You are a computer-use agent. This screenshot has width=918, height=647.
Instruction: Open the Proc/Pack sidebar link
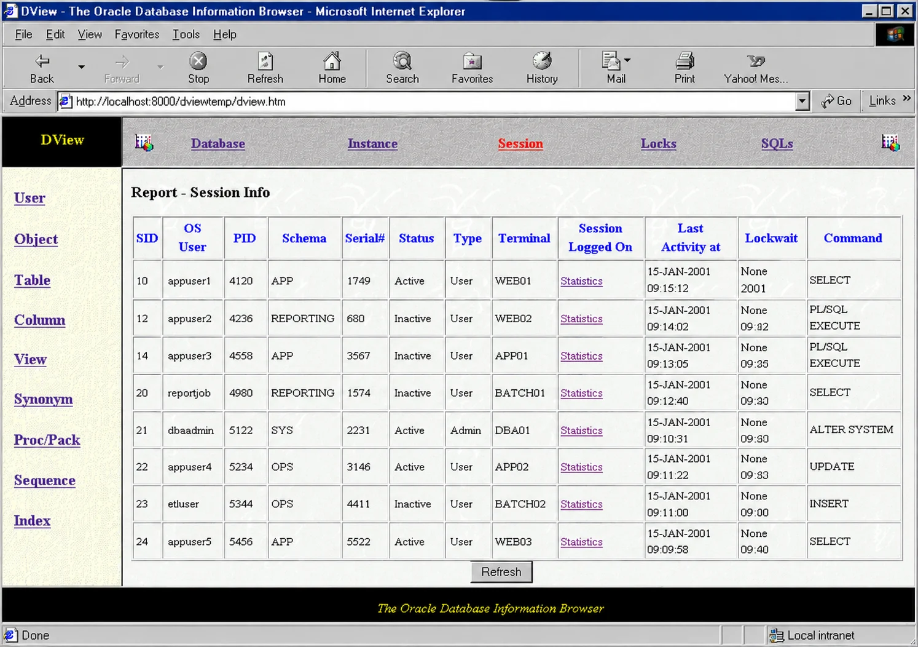point(47,440)
